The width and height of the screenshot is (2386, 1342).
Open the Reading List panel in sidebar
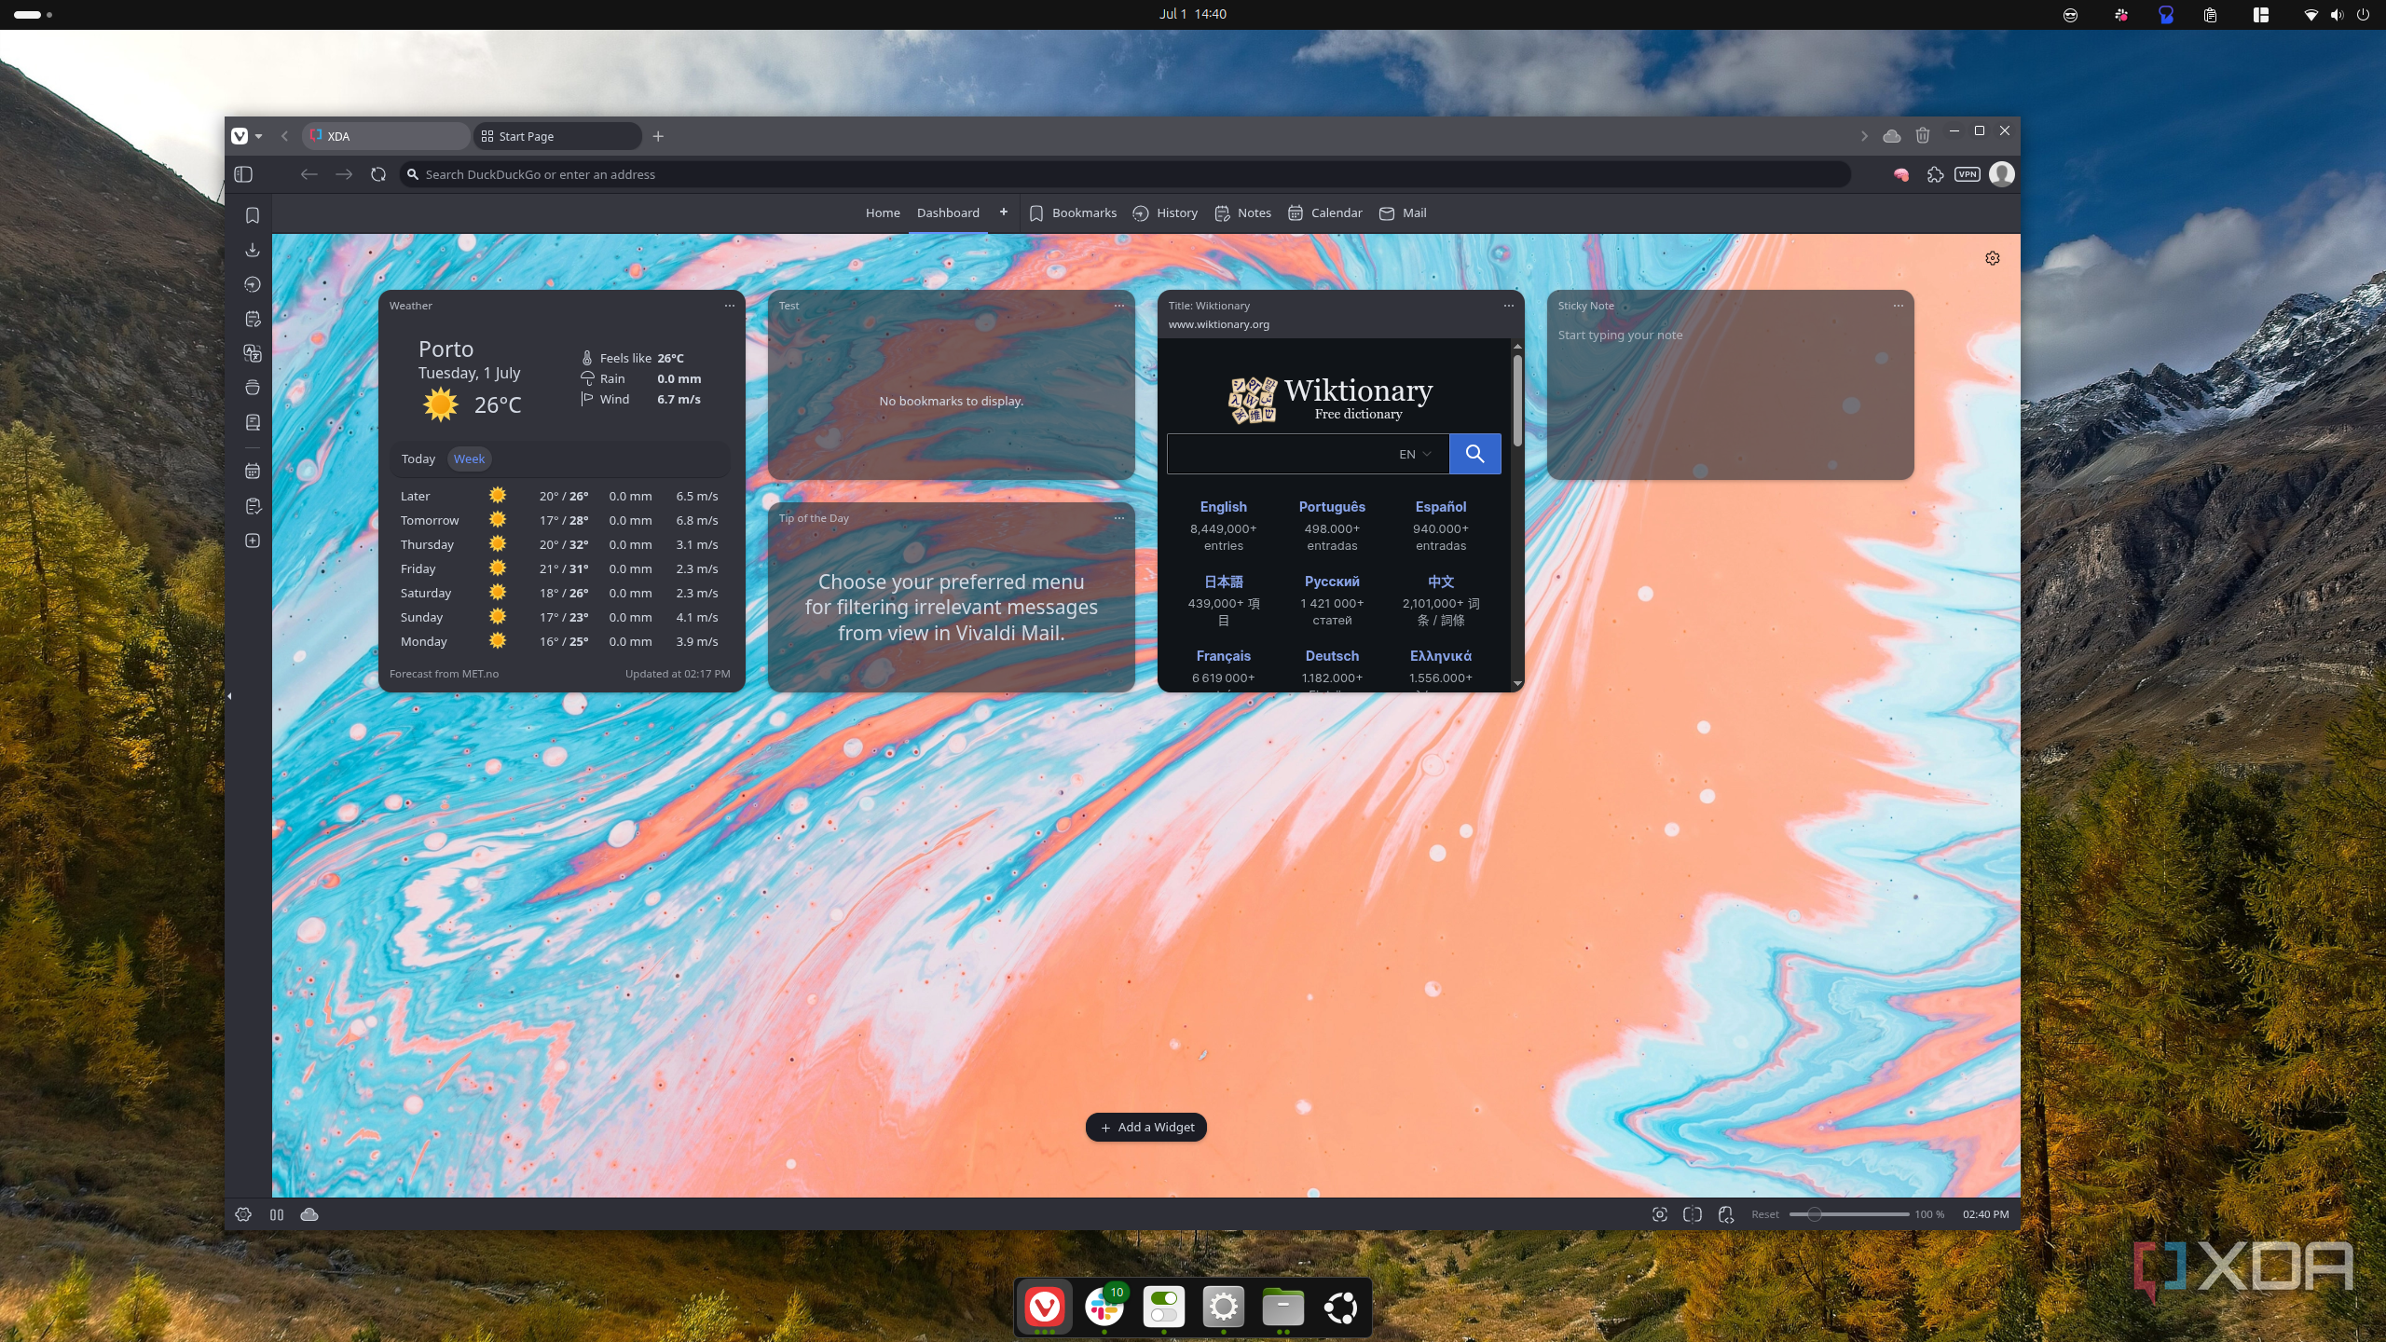point(252,422)
